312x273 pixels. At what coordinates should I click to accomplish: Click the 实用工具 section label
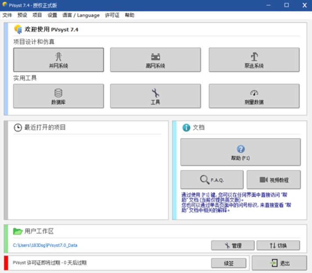click(25, 78)
